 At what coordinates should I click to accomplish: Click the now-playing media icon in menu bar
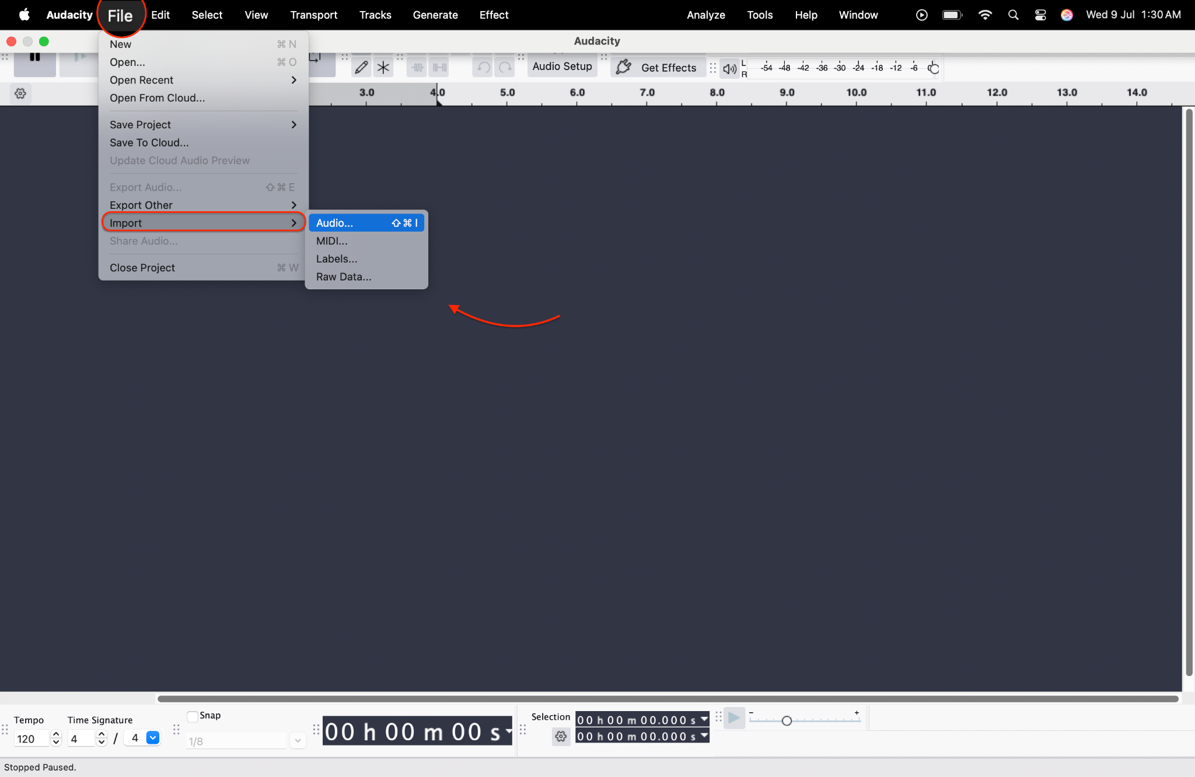(x=921, y=15)
